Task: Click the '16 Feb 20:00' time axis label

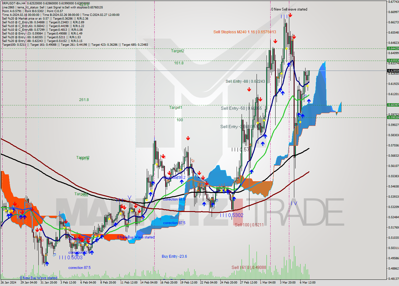Action: [x=169, y=283]
